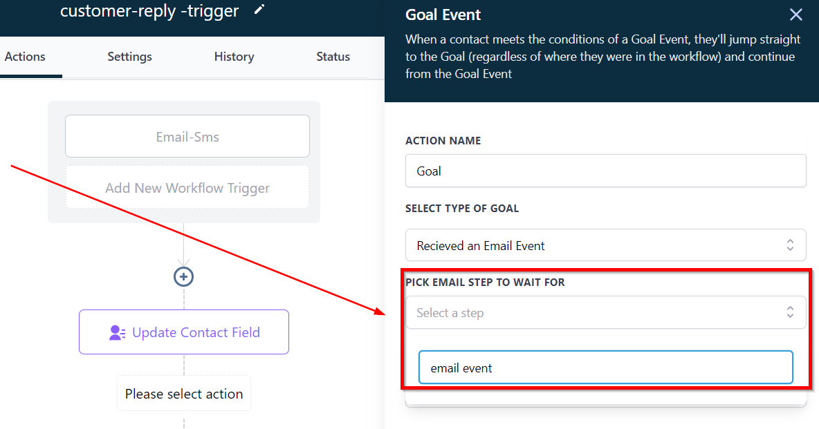Click the pencil icon to rename workflow
819x429 pixels.
coord(259,10)
